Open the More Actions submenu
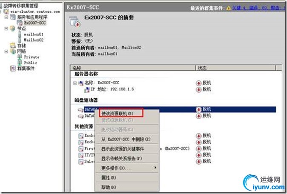Image resolution: width=287 pixels, height=194 pixels. pos(126,168)
